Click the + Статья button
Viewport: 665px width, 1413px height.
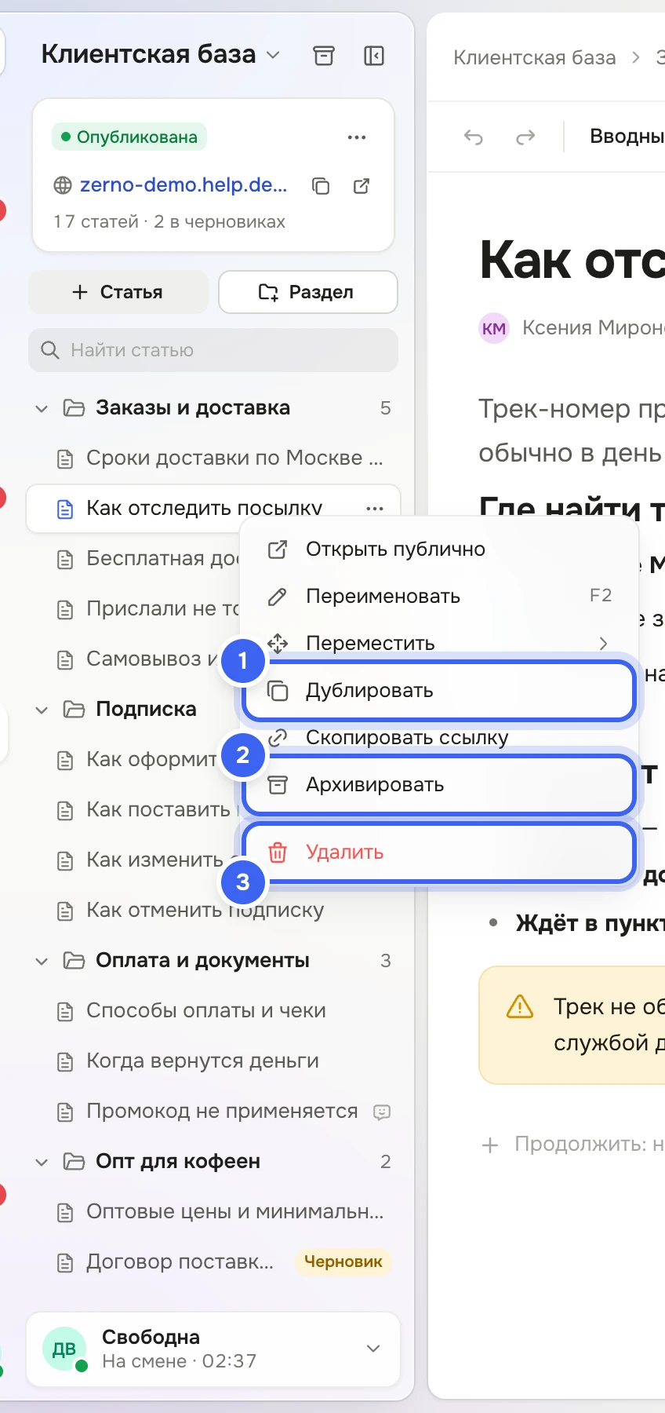[x=118, y=292]
